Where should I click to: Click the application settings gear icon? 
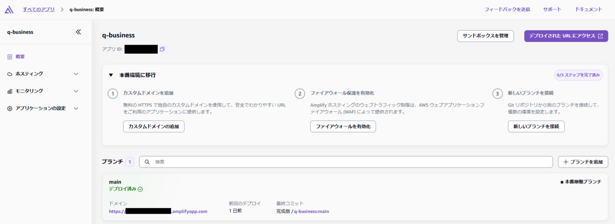[10, 109]
